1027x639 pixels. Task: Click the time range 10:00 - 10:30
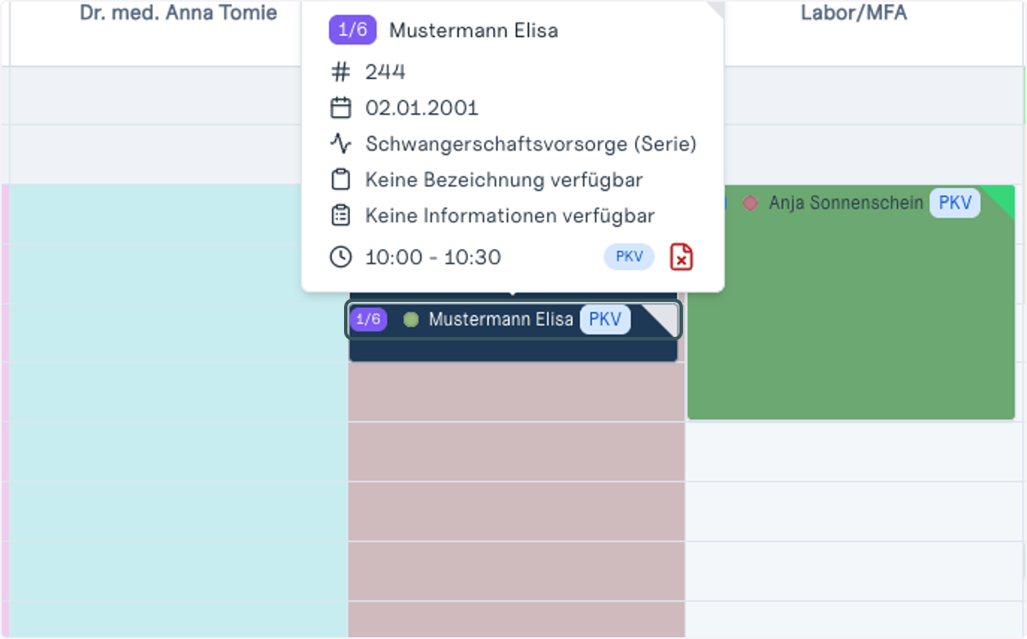click(433, 257)
